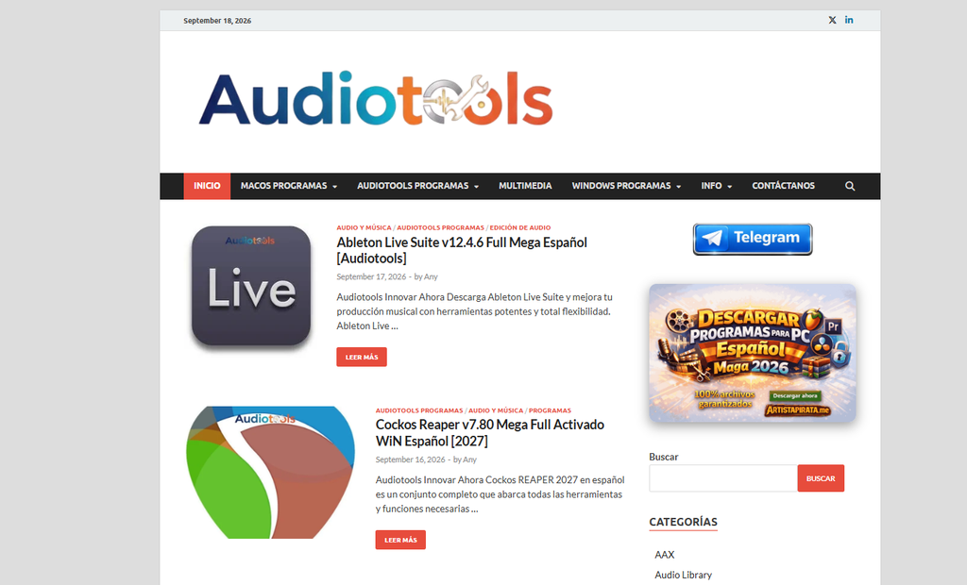Open the Telegram channel button
967x585 pixels.
pos(753,239)
